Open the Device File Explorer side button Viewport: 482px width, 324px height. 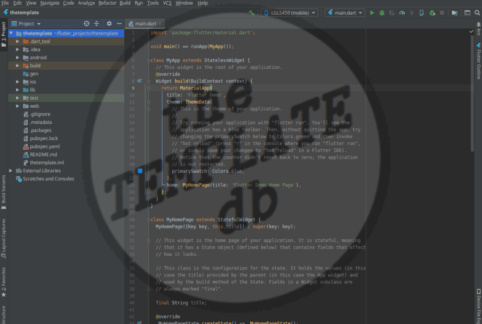pyautogui.click(x=478, y=304)
